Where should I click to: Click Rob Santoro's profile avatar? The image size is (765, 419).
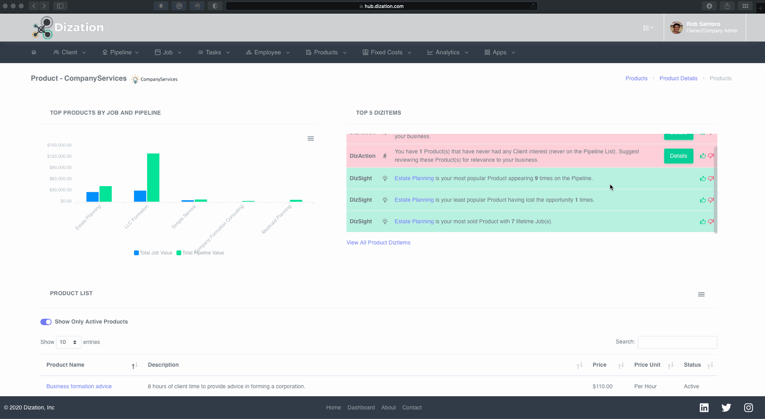tap(677, 28)
